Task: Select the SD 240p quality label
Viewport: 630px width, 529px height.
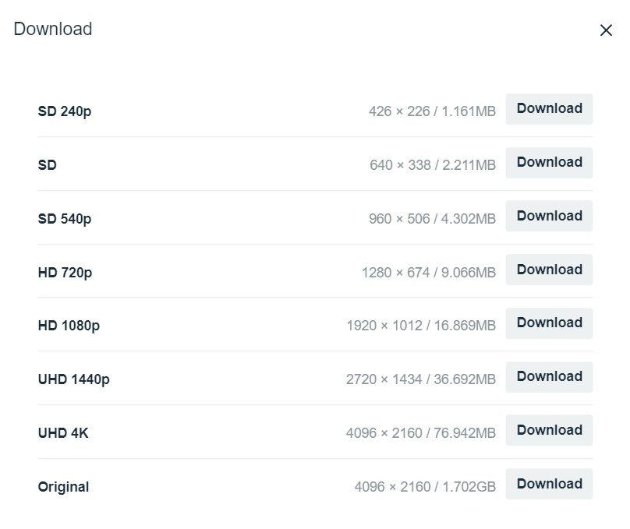Action: pos(65,111)
